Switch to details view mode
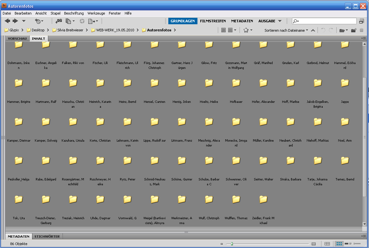Screen dimensions: 369x248 click(348, 244)
